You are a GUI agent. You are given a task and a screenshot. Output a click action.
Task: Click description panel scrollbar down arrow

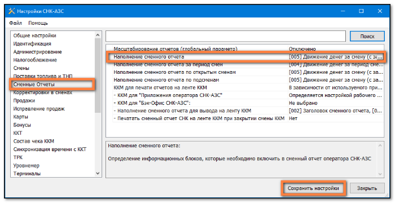pyautogui.click(x=380, y=174)
